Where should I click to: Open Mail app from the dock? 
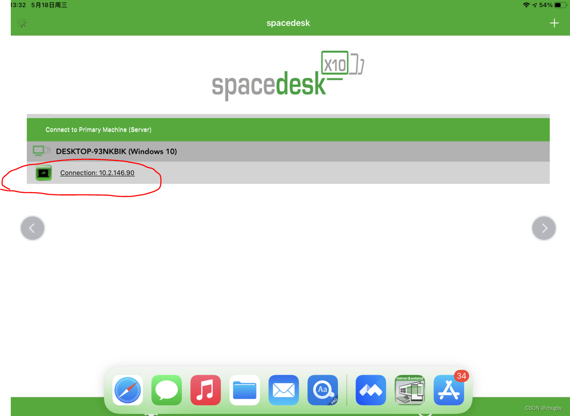click(x=284, y=390)
